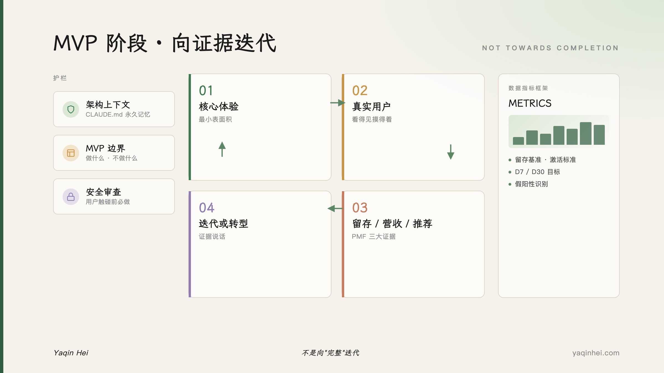This screenshot has height=373, width=664.
Task: Click the 迭代或转型 heading
Action: 223,224
